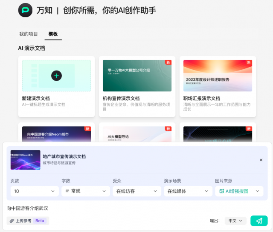Open the dark APP项目介绍 template thumbnail
This screenshot has width=273, height=232.
pyautogui.click(x=218, y=134)
